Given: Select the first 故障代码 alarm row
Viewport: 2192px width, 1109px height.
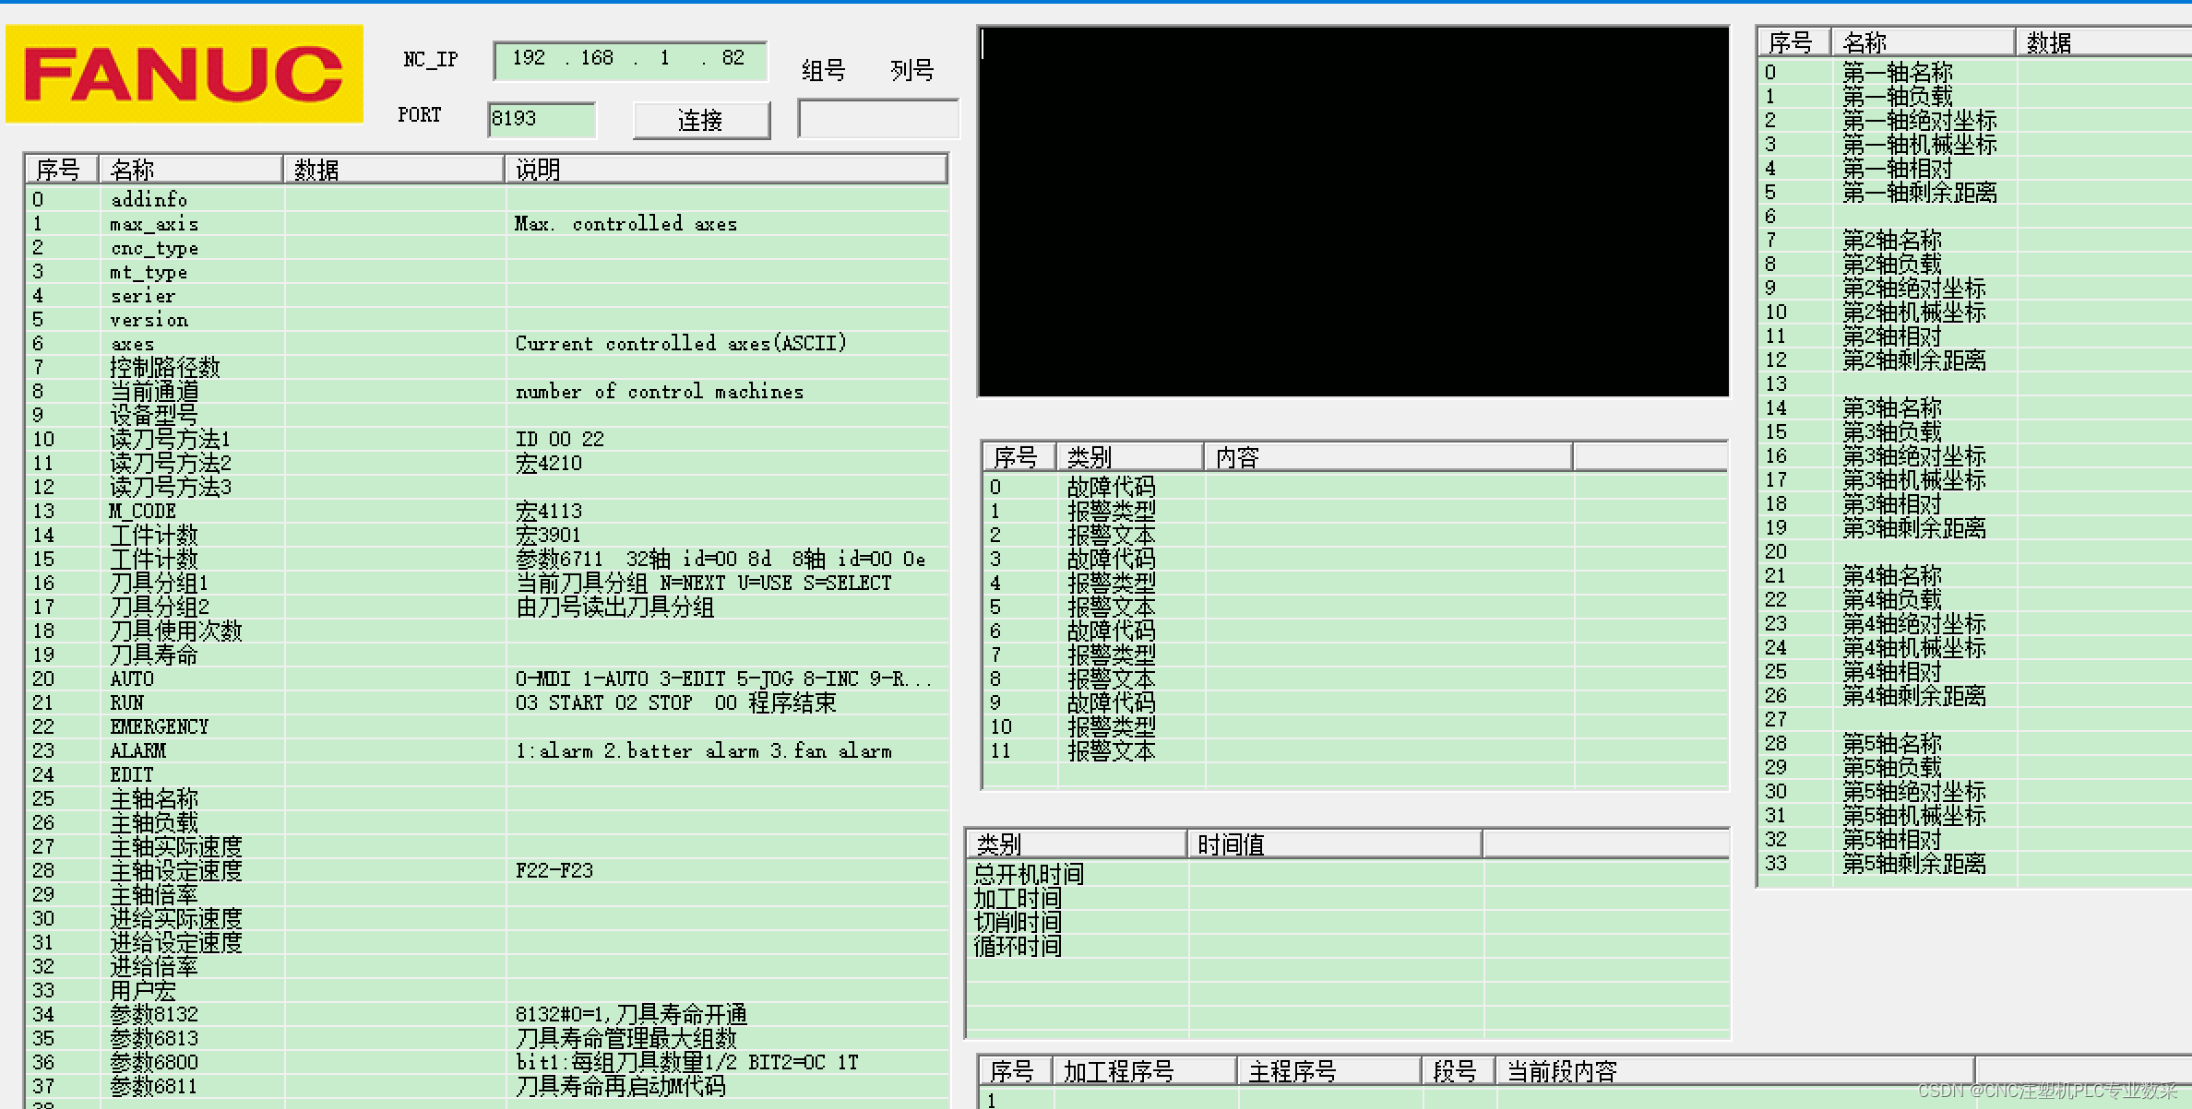Looking at the screenshot, I should coord(1110,487).
